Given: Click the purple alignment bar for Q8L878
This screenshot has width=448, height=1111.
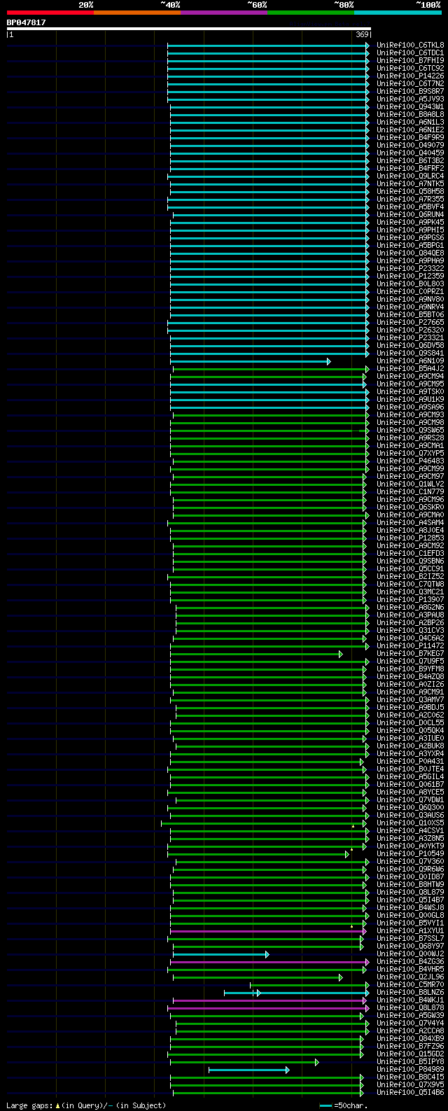Looking at the screenshot, I should (268, 1008).
